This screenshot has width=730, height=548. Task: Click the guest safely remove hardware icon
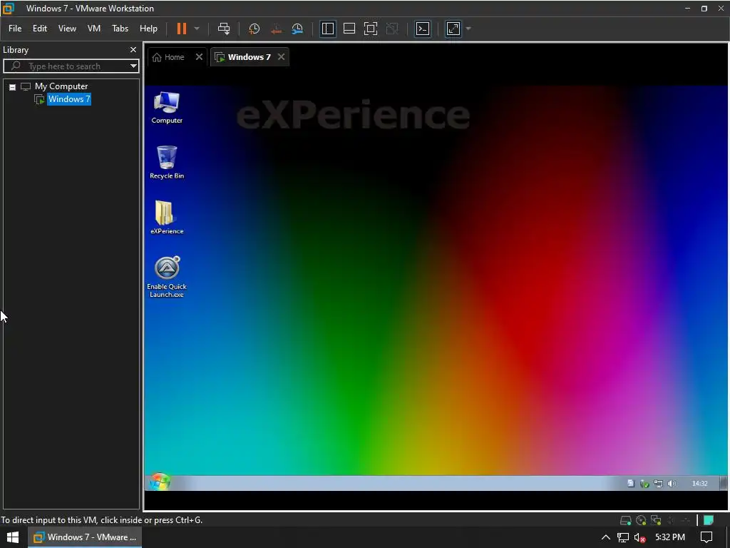[x=644, y=484]
